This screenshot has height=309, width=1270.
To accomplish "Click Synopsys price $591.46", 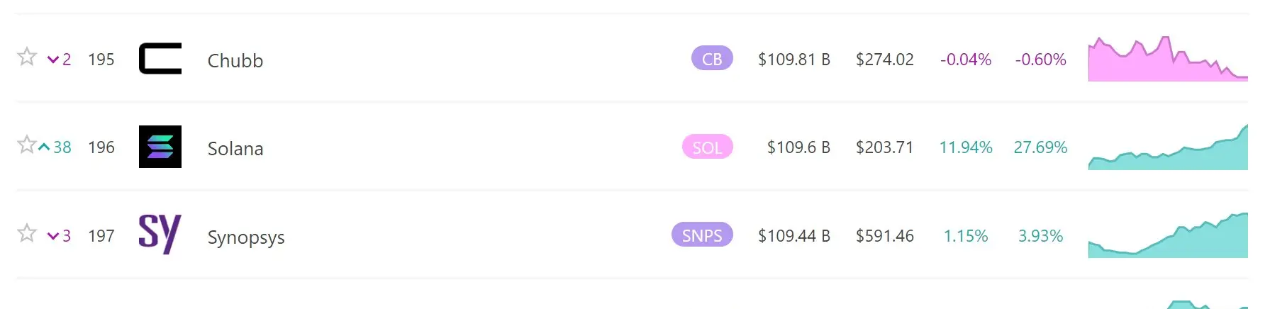I will click(x=885, y=235).
